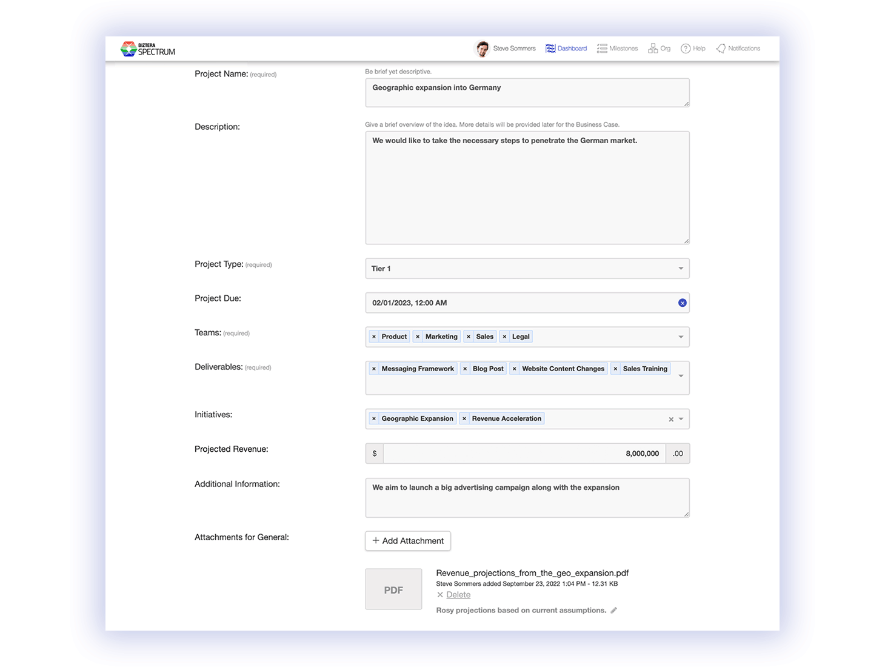Image resolution: width=885 pixels, height=667 pixels.
Task: Expand the Teams dropdown arrow
Action: click(x=681, y=337)
